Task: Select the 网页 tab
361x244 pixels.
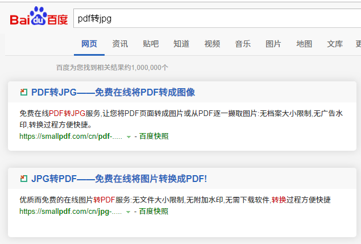Action: coord(89,44)
